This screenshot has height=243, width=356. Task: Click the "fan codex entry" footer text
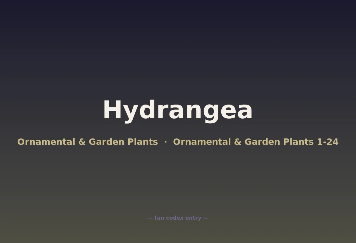[178, 218]
